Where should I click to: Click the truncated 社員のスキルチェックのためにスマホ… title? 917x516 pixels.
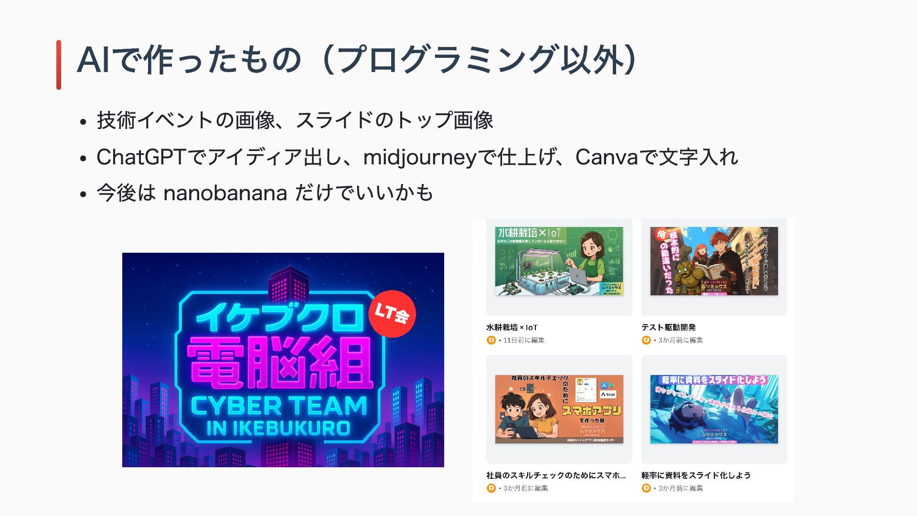coord(556,475)
